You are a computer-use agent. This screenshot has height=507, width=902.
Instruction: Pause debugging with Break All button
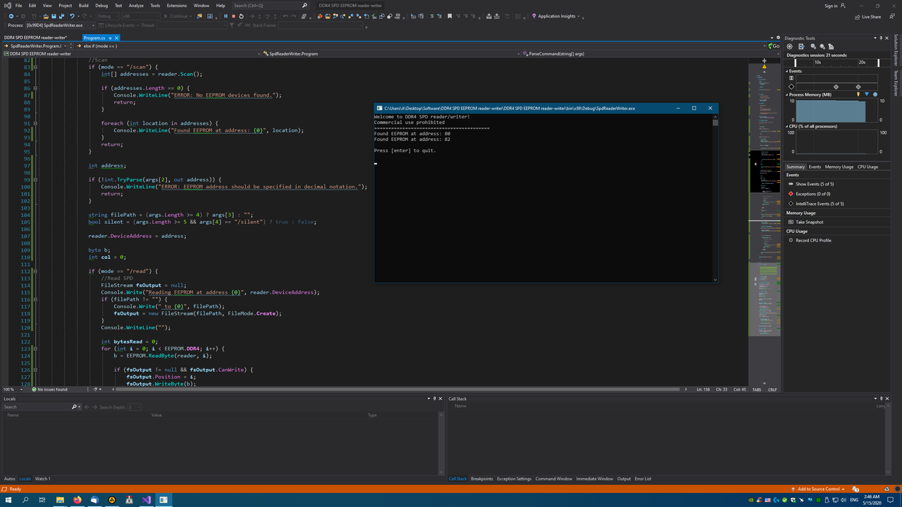(225, 16)
